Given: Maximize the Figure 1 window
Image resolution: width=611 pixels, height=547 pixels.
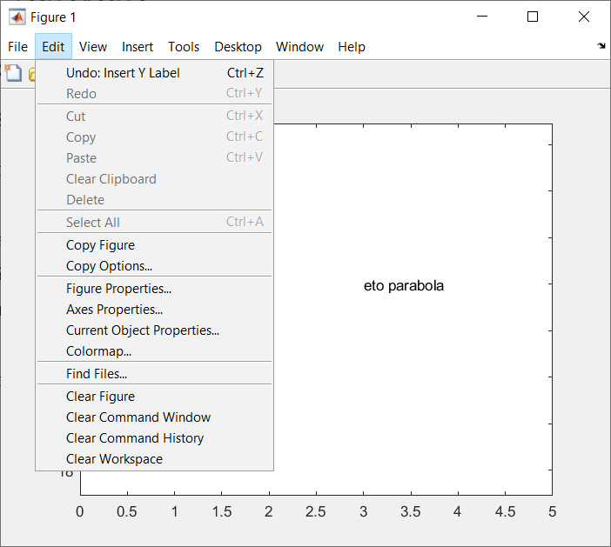Looking at the screenshot, I should point(533,17).
